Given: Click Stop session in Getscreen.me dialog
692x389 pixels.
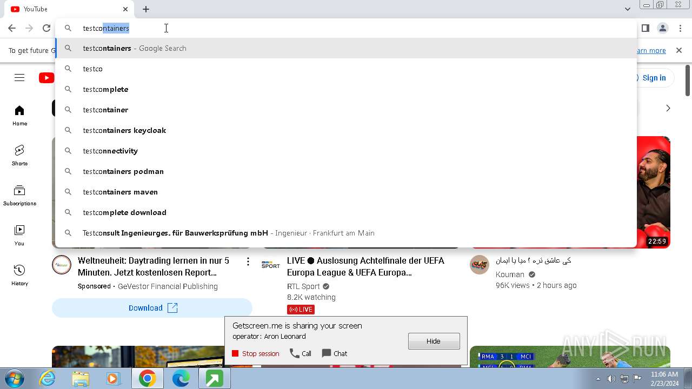Looking at the screenshot, I should pos(256,353).
